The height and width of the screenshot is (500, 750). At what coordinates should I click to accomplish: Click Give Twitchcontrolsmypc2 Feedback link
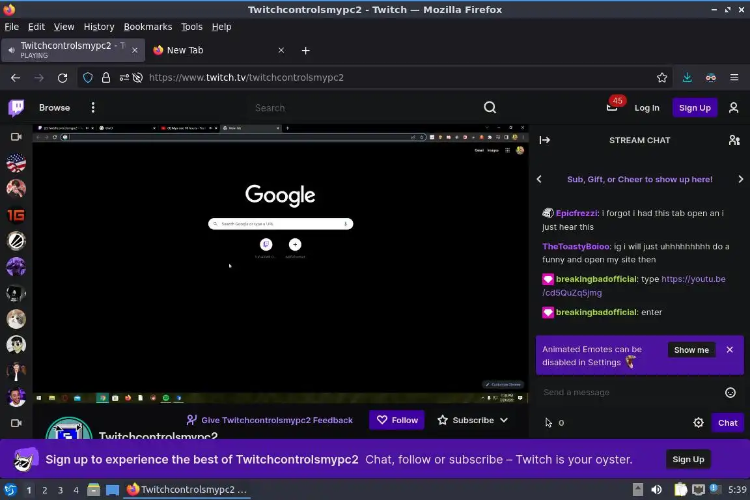270,420
